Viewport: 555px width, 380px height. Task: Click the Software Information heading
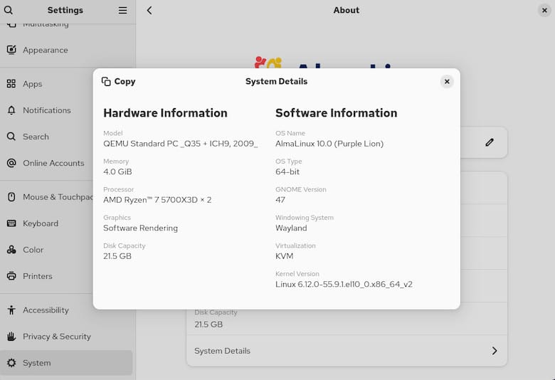click(337, 113)
